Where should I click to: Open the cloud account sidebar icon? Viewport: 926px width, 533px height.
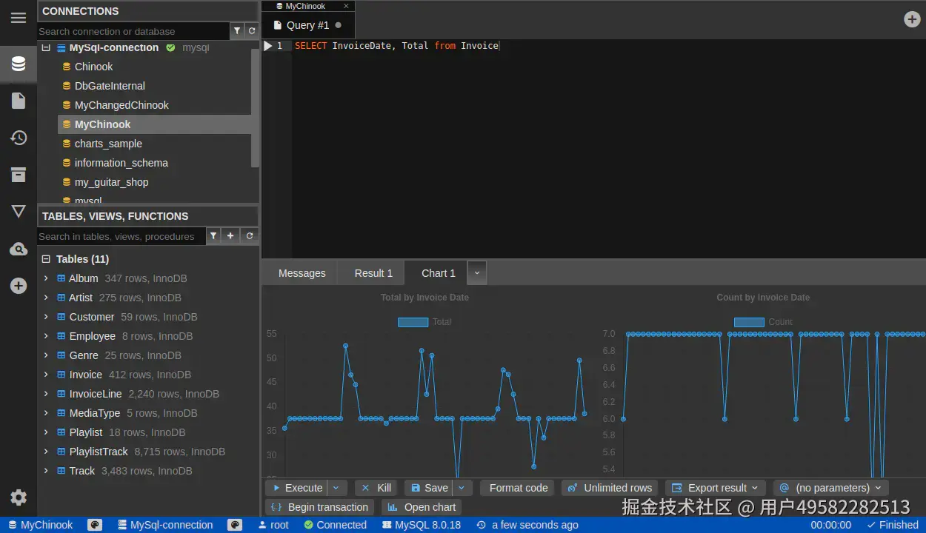19,249
